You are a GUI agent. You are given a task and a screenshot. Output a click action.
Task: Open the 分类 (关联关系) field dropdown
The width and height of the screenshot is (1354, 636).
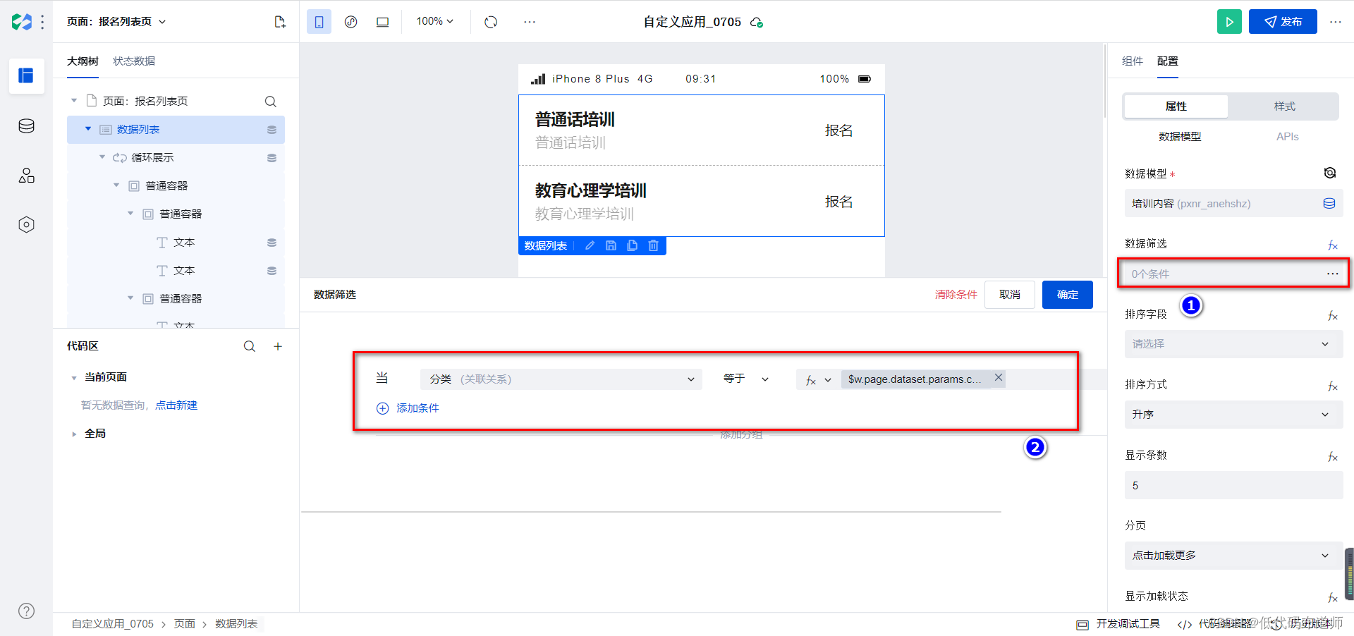(x=561, y=379)
